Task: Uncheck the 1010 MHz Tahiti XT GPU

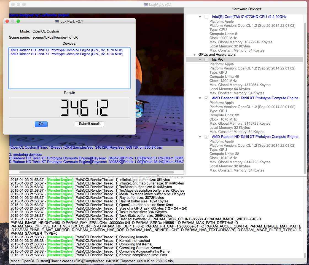Action: [x=206, y=137]
